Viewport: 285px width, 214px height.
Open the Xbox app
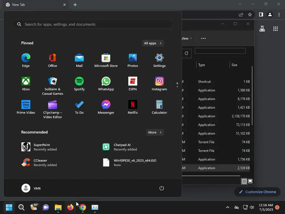click(x=26, y=84)
